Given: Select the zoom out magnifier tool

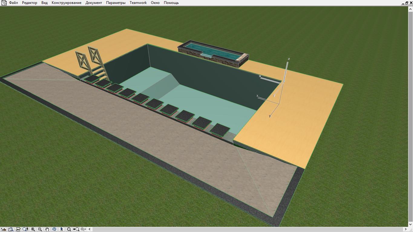Looking at the screenshot, I should click(x=40, y=229).
